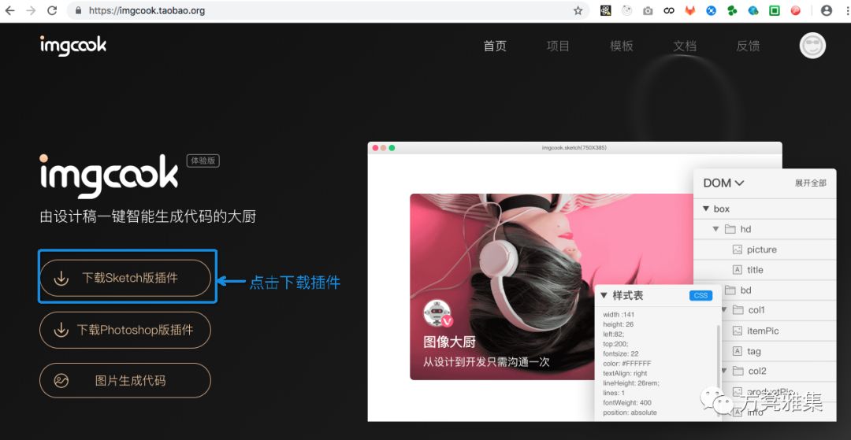Screen dimensions: 851x440
Task: Open the 项目 nav item
Action: [x=558, y=46]
